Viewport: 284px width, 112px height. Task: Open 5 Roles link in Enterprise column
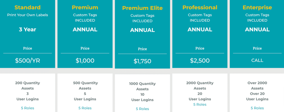pos(257,108)
